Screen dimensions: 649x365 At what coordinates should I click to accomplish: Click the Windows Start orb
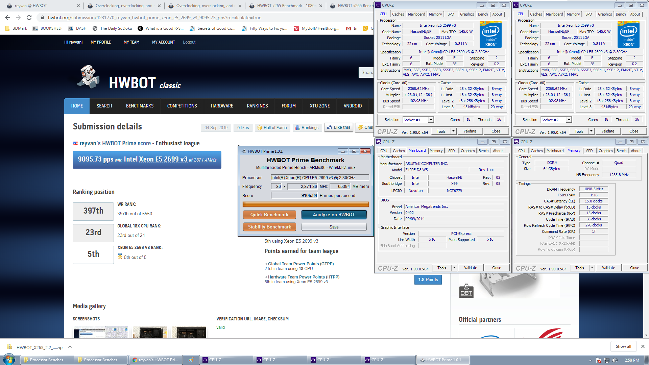(9, 360)
